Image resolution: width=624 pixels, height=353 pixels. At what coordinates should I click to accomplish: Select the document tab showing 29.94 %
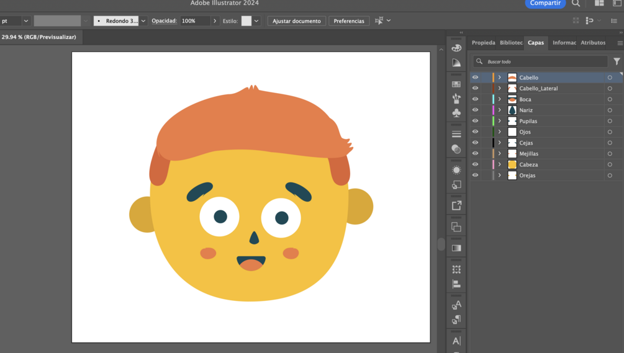pyautogui.click(x=40, y=37)
